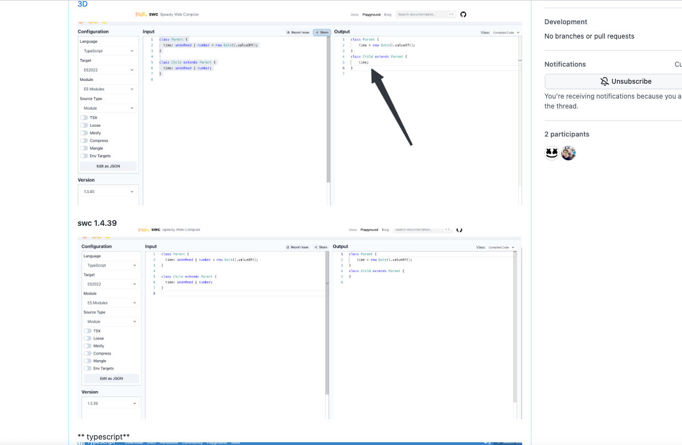
Task: Expand the Version 1.3.40 dropdown
Action: [x=108, y=191]
